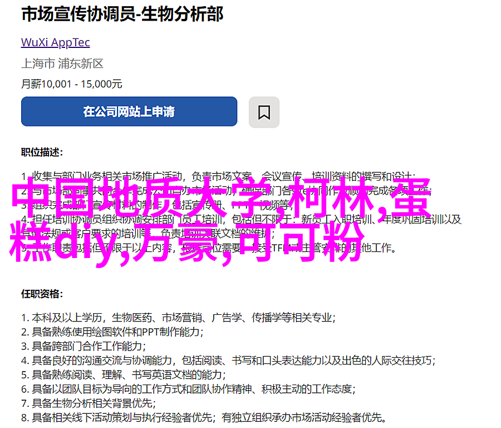The image size is (501, 428).
Task: Open the WuXi AppTec company link
Action: point(56,42)
